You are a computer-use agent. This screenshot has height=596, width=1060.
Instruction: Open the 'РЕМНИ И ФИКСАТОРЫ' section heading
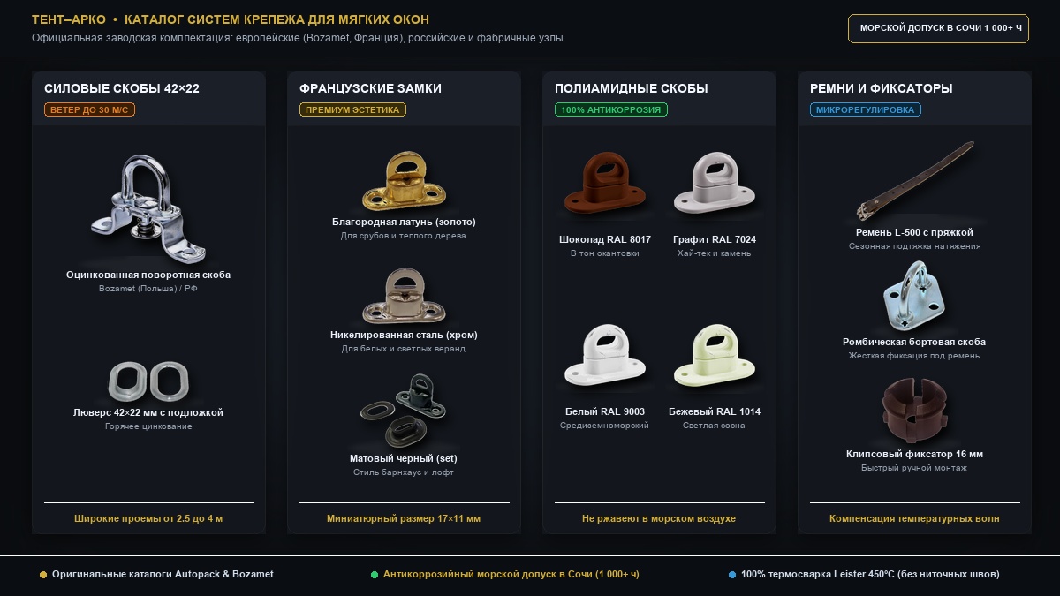coord(881,88)
